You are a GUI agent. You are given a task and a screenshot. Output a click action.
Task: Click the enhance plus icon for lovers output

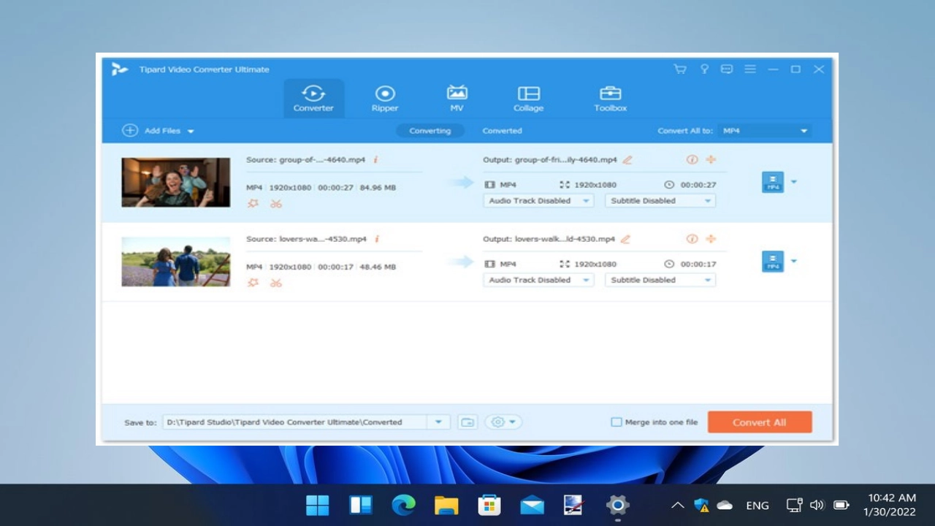pos(711,239)
